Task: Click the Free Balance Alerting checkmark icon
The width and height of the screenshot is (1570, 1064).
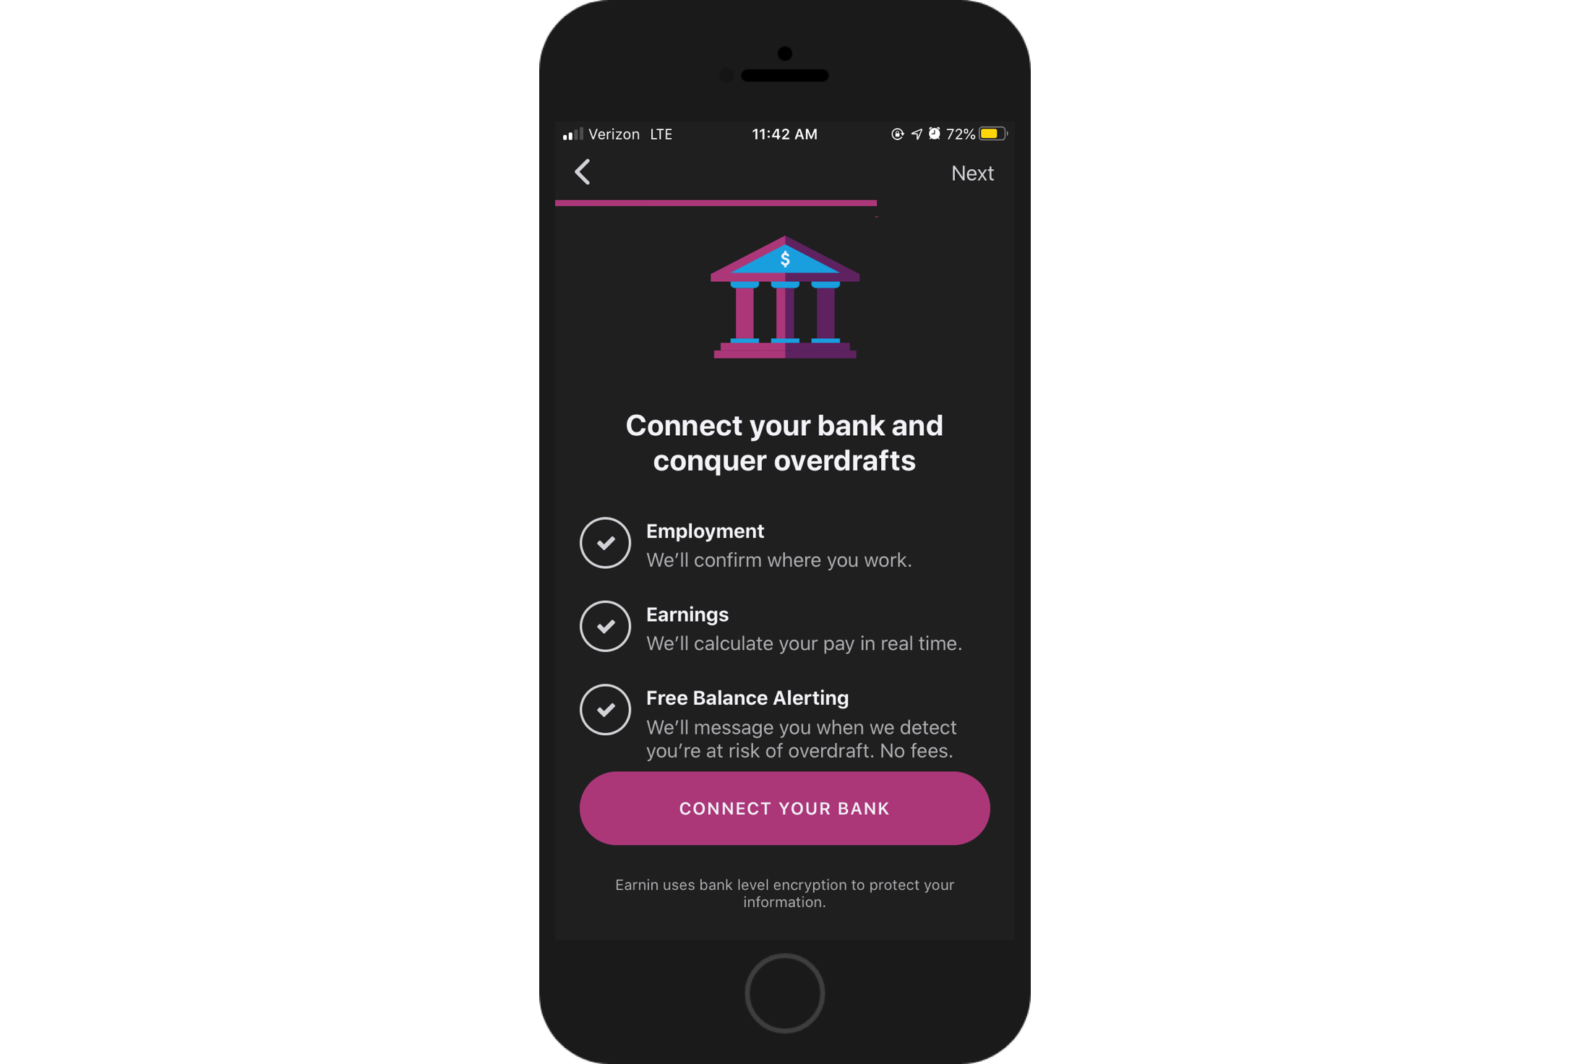Action: (x=606, y=709)
